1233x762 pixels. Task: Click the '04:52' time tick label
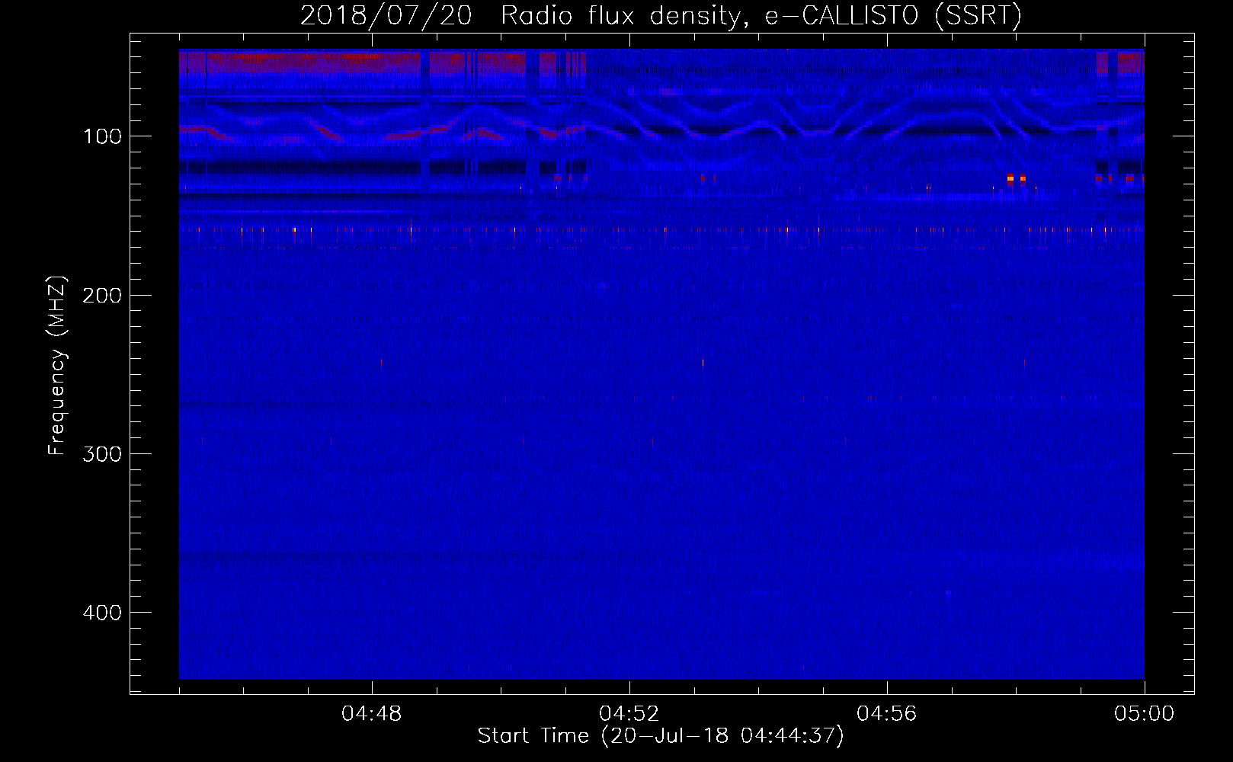coord(629,714)
